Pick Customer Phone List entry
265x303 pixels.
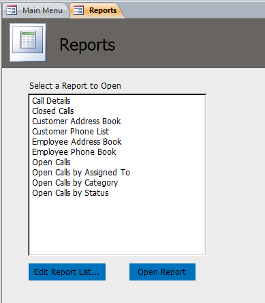tap(117, 132)
